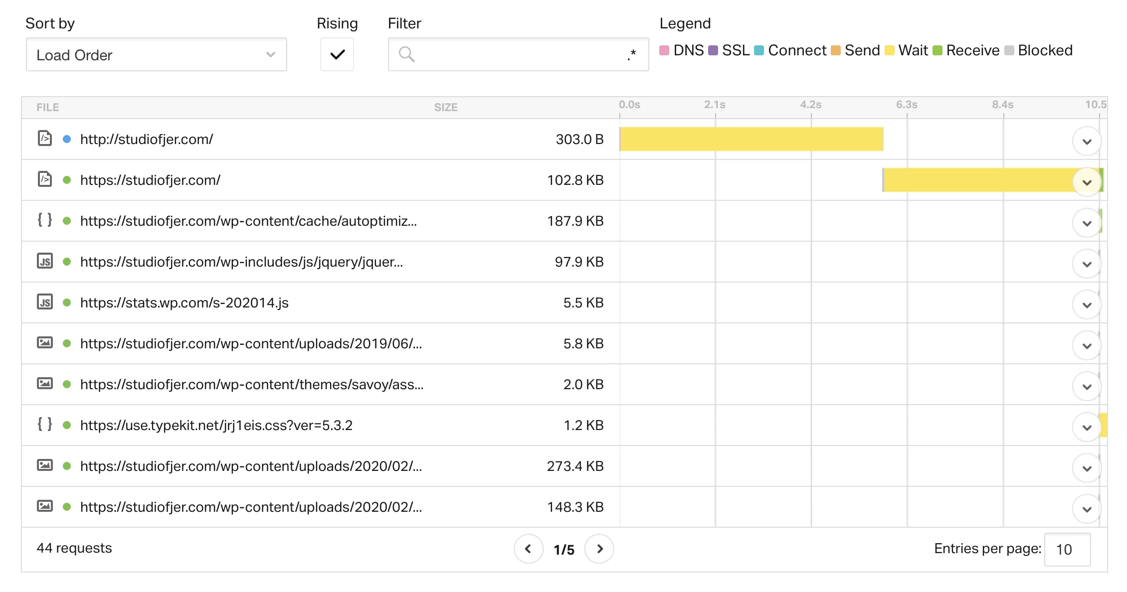Expand details for uploads/2019/06 request
The height and width of the screenshot is (592, 1127).
(x=1087, y=346)
